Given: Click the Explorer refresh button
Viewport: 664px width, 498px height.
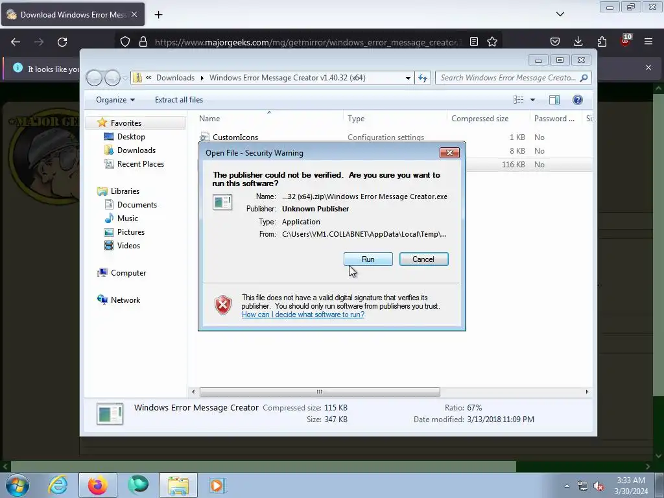Looking at the screenshot, I should pos(423,78).
